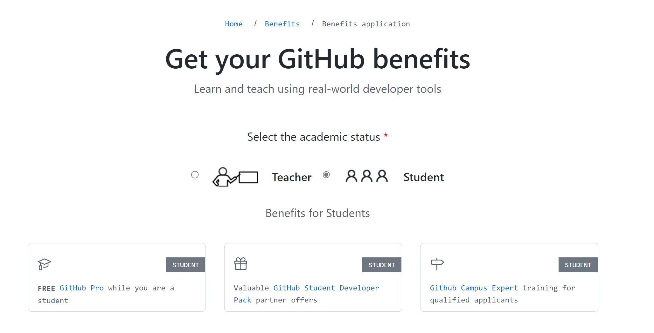Click the Benefits application breadcrumb item
The image size is (654, 333).
(x=366, y=24)
